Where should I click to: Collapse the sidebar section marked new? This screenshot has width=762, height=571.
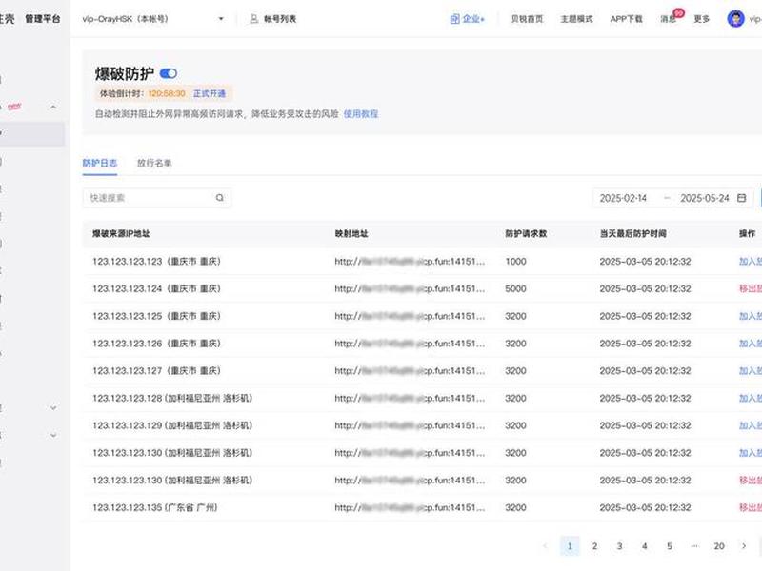53,107
